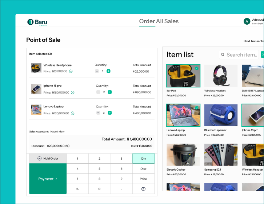Click the Payment chevron arrow

click(x=56, y=179)
